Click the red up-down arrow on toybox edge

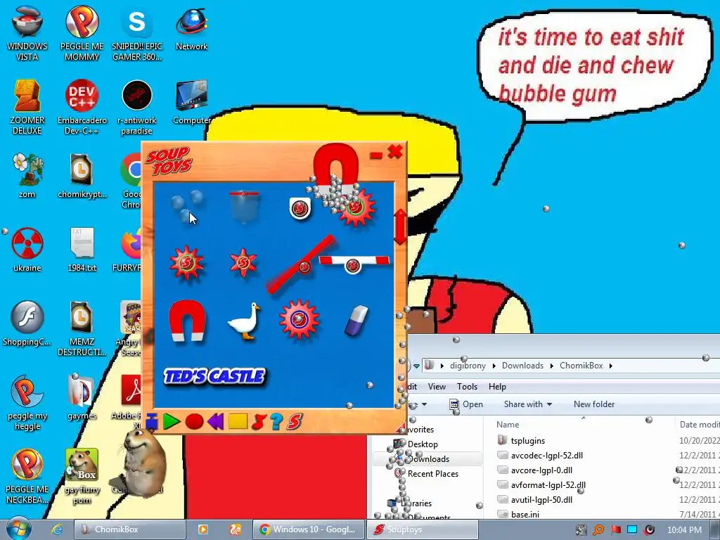400,227
